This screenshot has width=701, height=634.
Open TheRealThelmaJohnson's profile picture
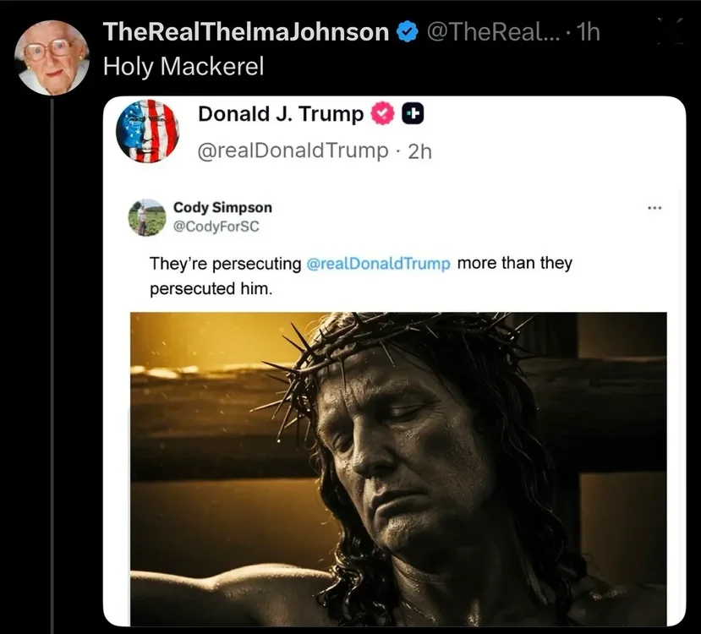[x=52, y=57]
